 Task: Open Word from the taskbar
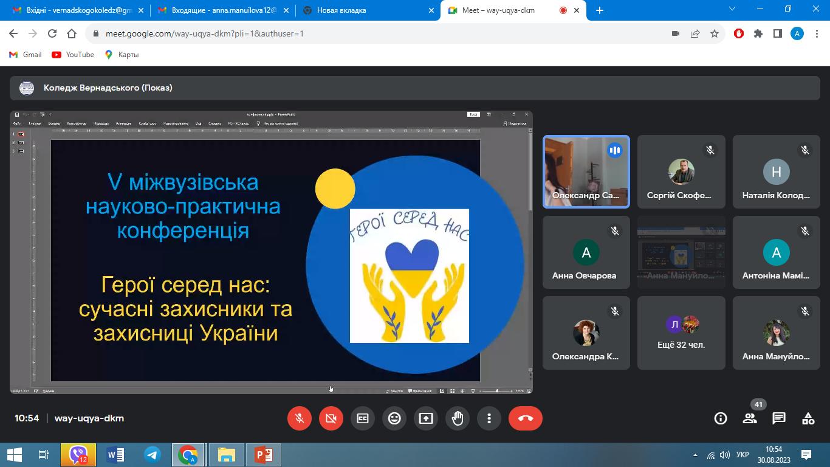[115, 455]
